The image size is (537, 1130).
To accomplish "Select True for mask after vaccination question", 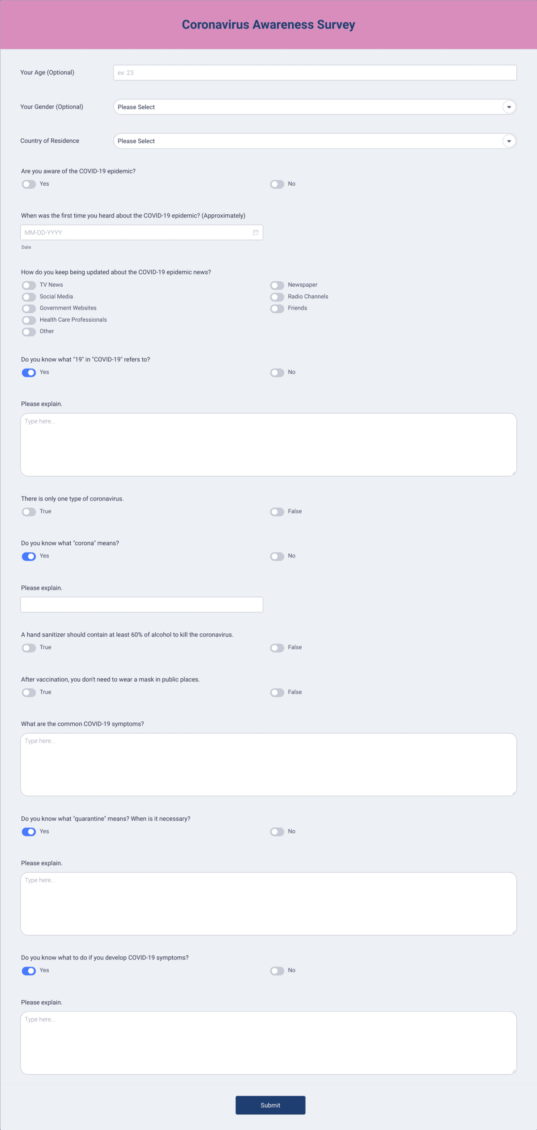I will coord(29,692).
